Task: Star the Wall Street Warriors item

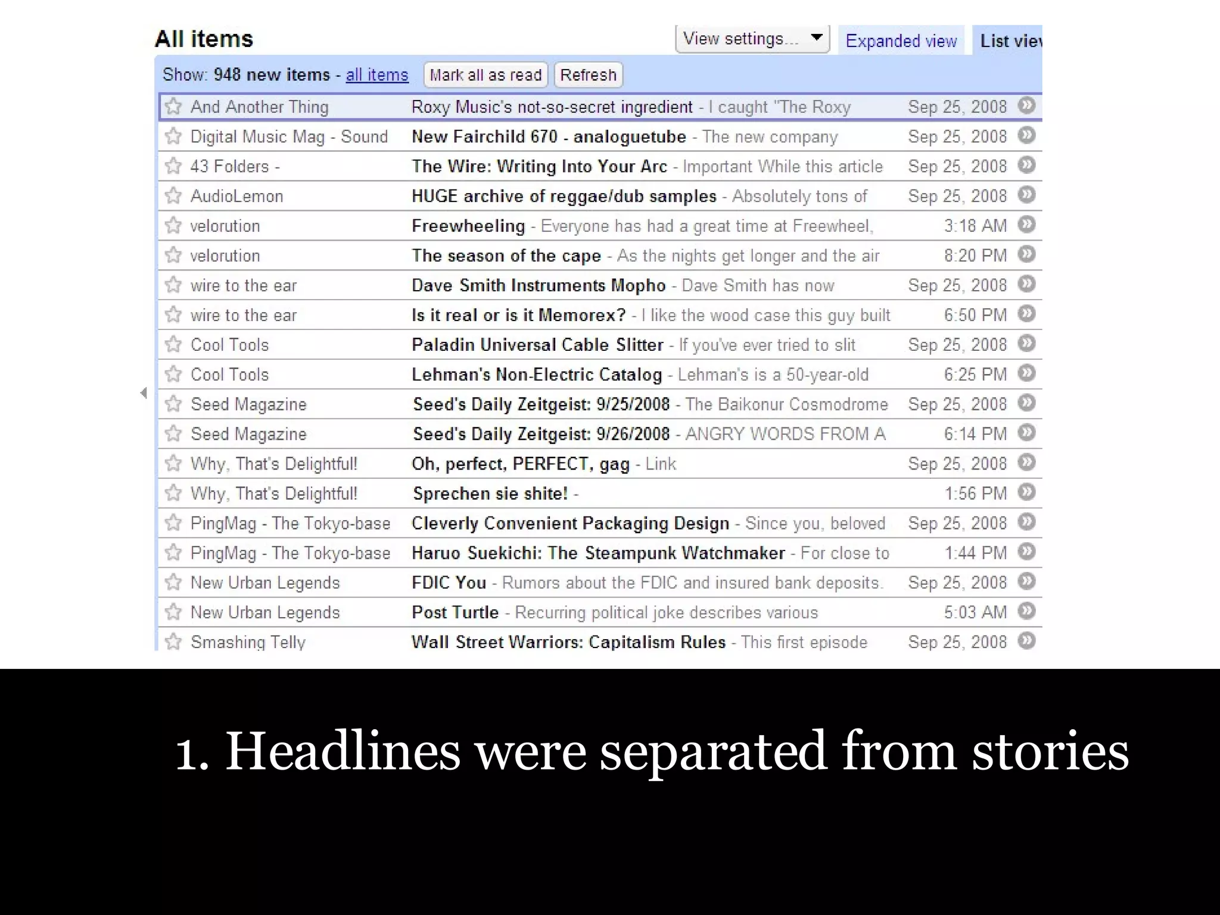Action: [x=173, y=642]
